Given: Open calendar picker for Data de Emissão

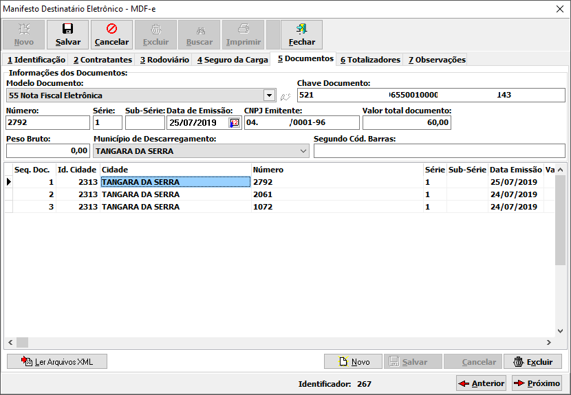Looking at the screenshot, I should (x=235, y=123).
